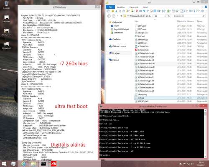
Task: Expand the Explorer ribbon with the chevron
Action: [x=202, y=7]
